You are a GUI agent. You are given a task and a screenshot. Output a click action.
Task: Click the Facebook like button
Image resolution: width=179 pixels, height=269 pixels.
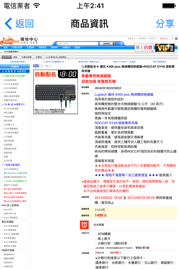click(36, 66)
